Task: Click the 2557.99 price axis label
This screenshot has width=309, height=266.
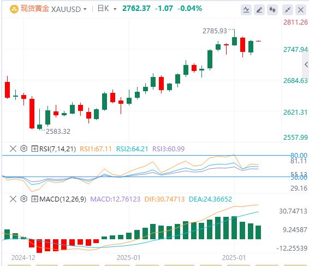Action: click(x=295, y=137)
